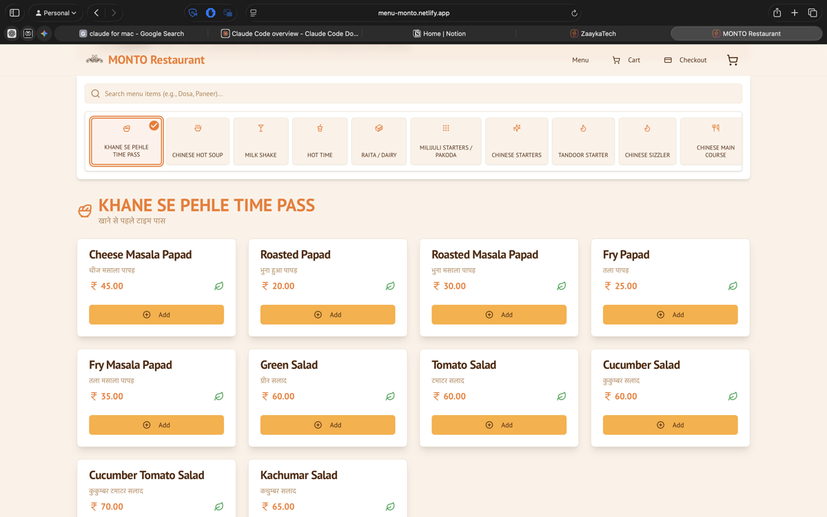Click the address bar URL
Viewport: 827px width, 517px height.
pos(413,13)
